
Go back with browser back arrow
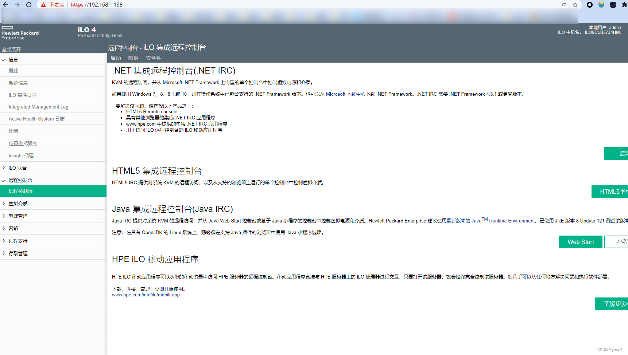click(x=5, y=5)
